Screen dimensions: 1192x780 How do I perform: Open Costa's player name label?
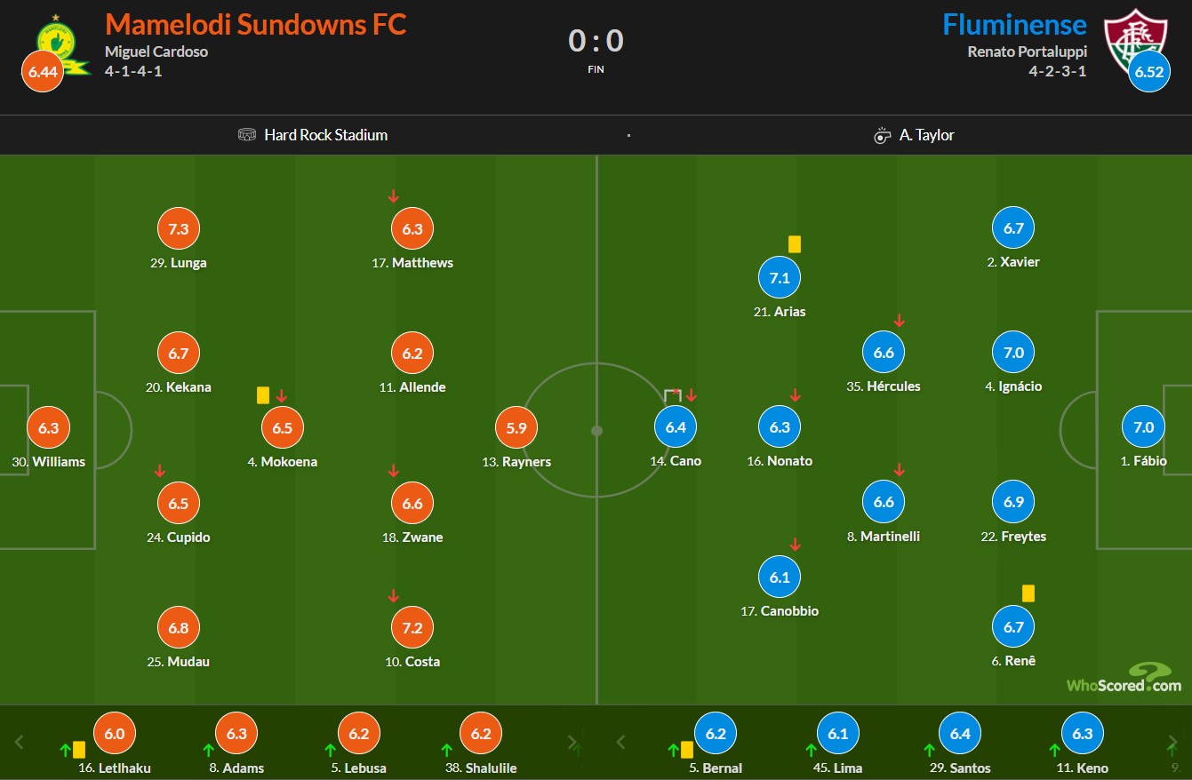click(x=422, y=662)
